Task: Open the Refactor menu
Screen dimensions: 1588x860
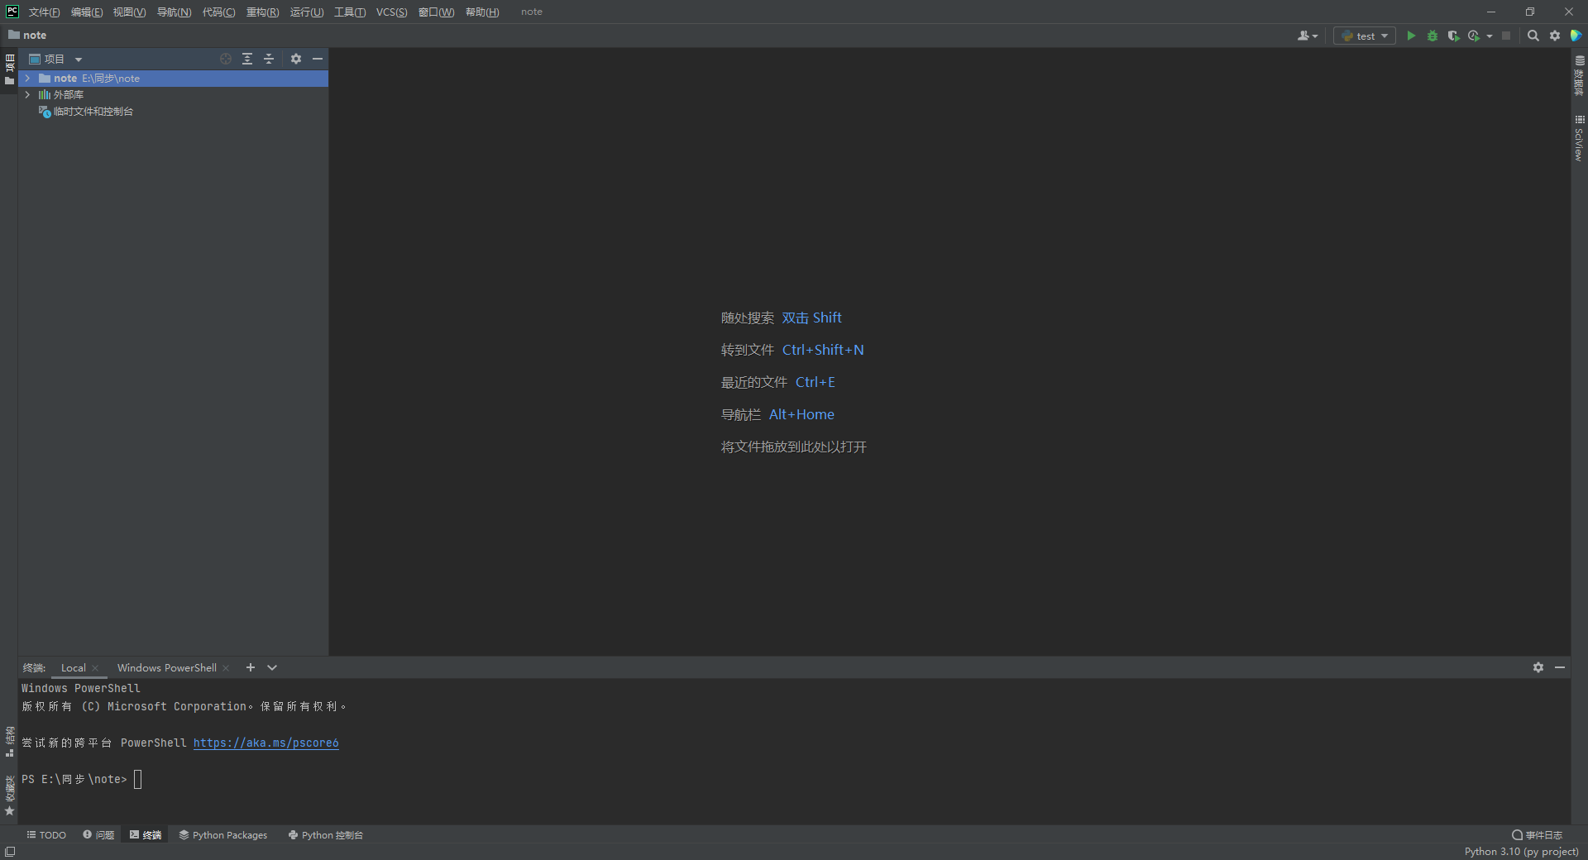Action: (262, 12)
